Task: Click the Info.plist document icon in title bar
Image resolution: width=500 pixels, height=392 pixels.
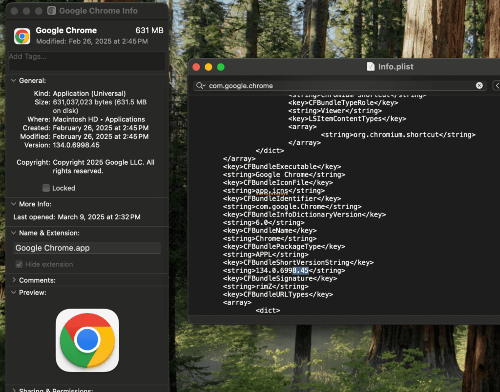Action: coord(371,67)
